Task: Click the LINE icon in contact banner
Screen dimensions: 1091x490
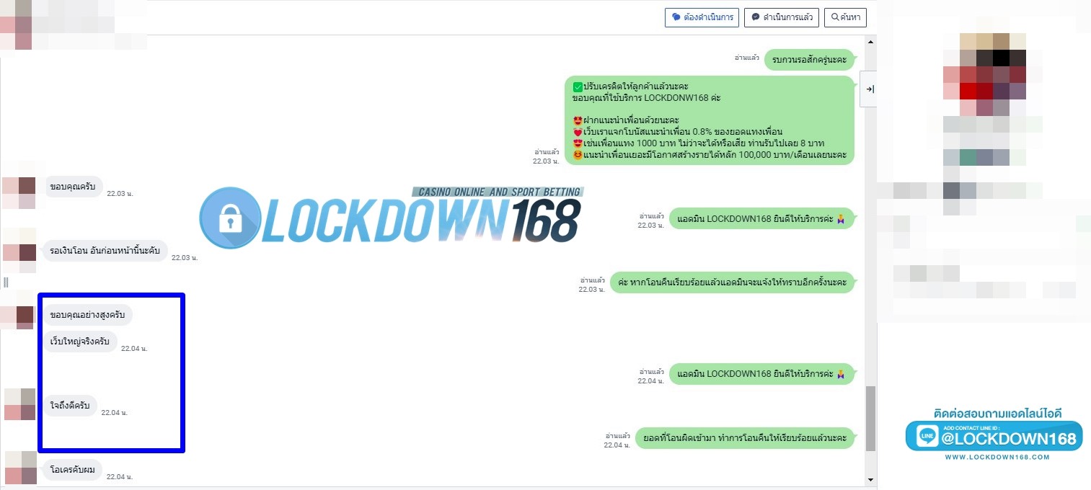Action: (927, 436)
